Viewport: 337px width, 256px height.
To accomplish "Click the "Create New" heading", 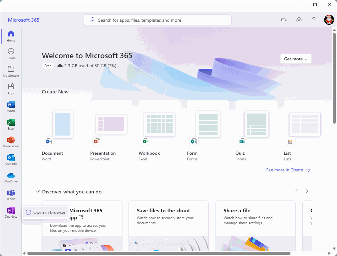I will (55, 92).
